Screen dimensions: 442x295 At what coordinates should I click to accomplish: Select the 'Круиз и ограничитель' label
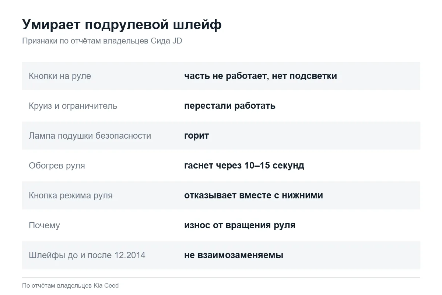(73, 106)
